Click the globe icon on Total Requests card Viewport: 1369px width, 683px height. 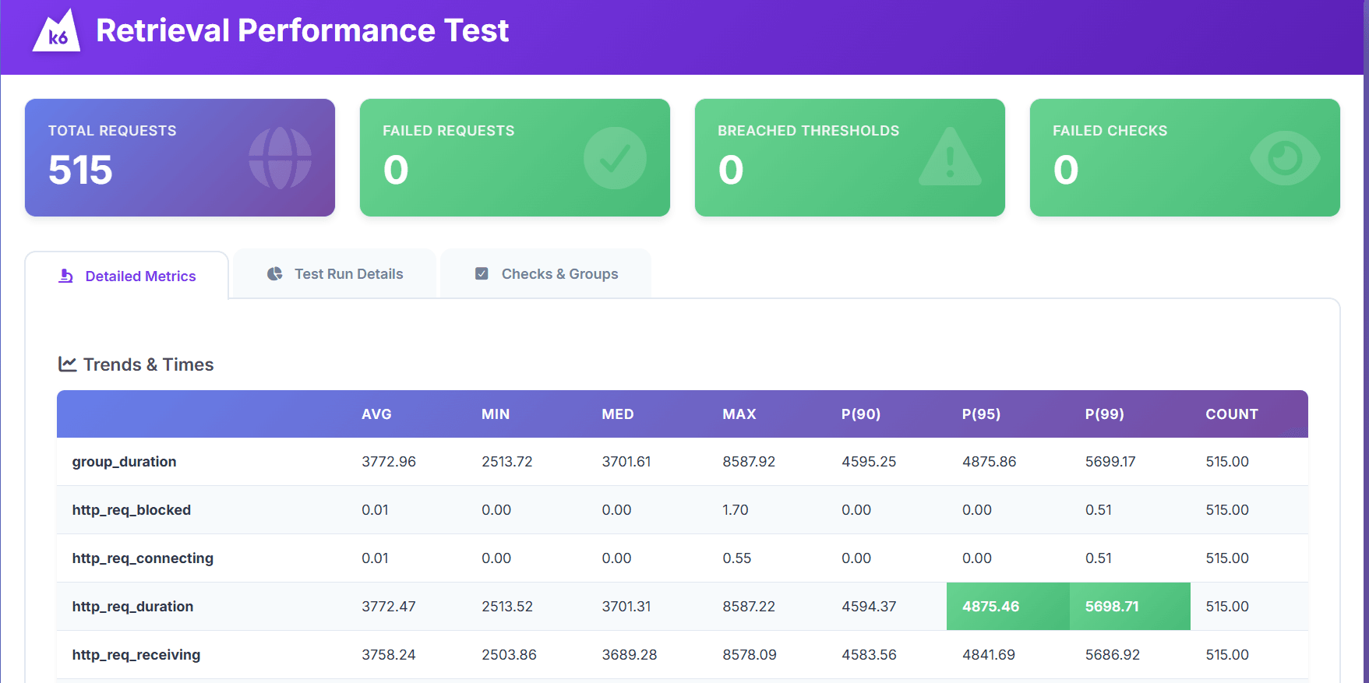click(280, 158)
